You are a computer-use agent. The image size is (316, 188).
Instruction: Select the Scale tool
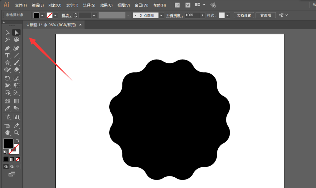(x=16, y=78)
